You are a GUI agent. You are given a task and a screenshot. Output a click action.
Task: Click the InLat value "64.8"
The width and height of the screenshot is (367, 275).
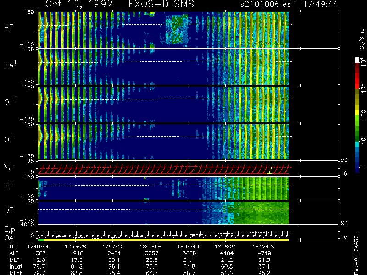[189, 267]
